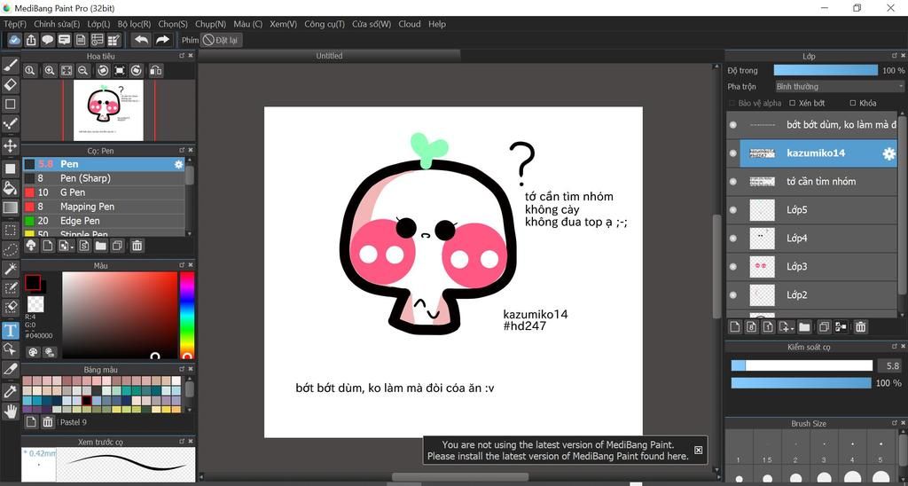Delete layer with trash icon in layer panel
Screen dimensions: 908x486
point(860,327)
